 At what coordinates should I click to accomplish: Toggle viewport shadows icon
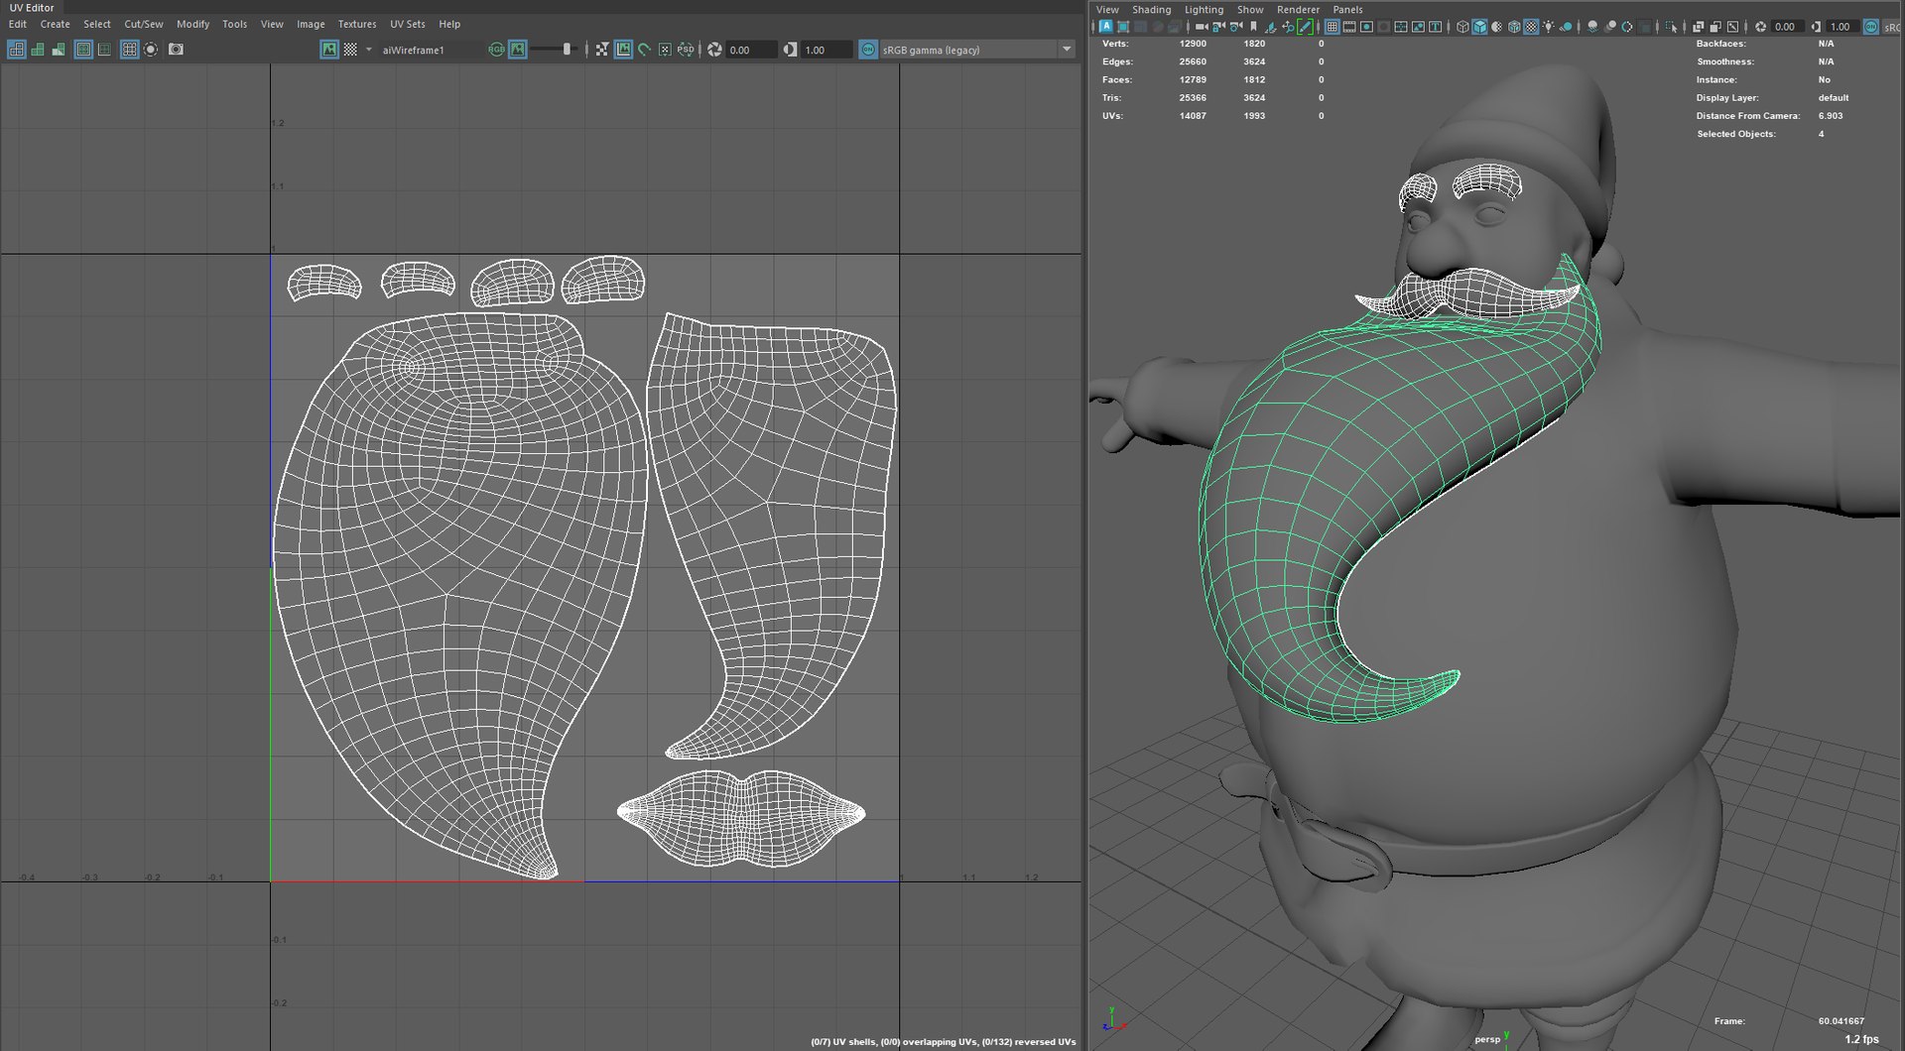1567,27
